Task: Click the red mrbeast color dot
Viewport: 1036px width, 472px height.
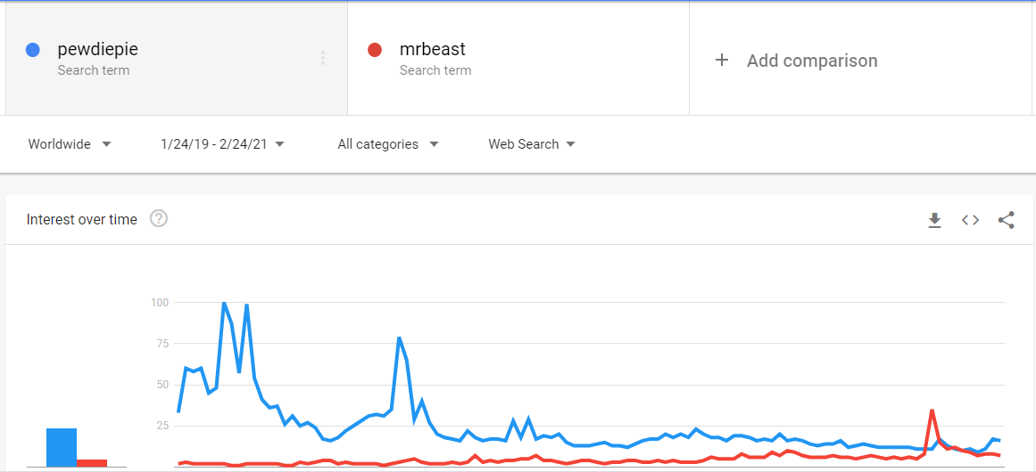Action: pos(375,50)
